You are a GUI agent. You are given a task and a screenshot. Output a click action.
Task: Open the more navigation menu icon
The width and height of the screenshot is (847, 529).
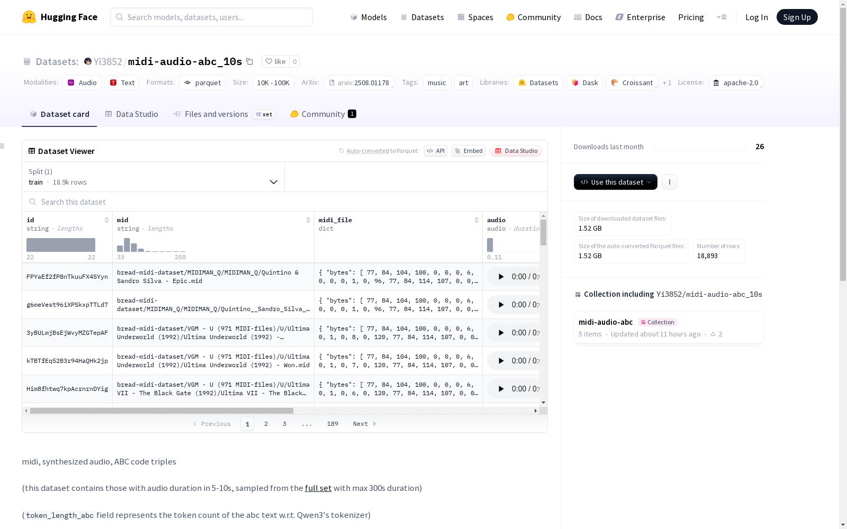[x=722, y=17]
